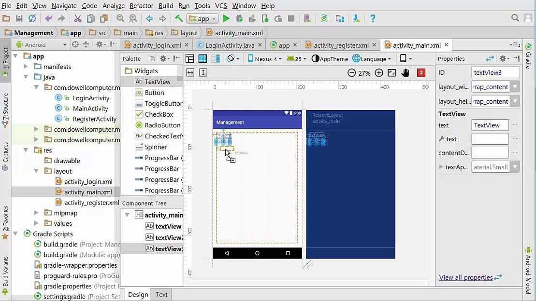The width and height of the screenshot is (536, 301).
Task: Run the app with the green play button
Action: point(226,19)
